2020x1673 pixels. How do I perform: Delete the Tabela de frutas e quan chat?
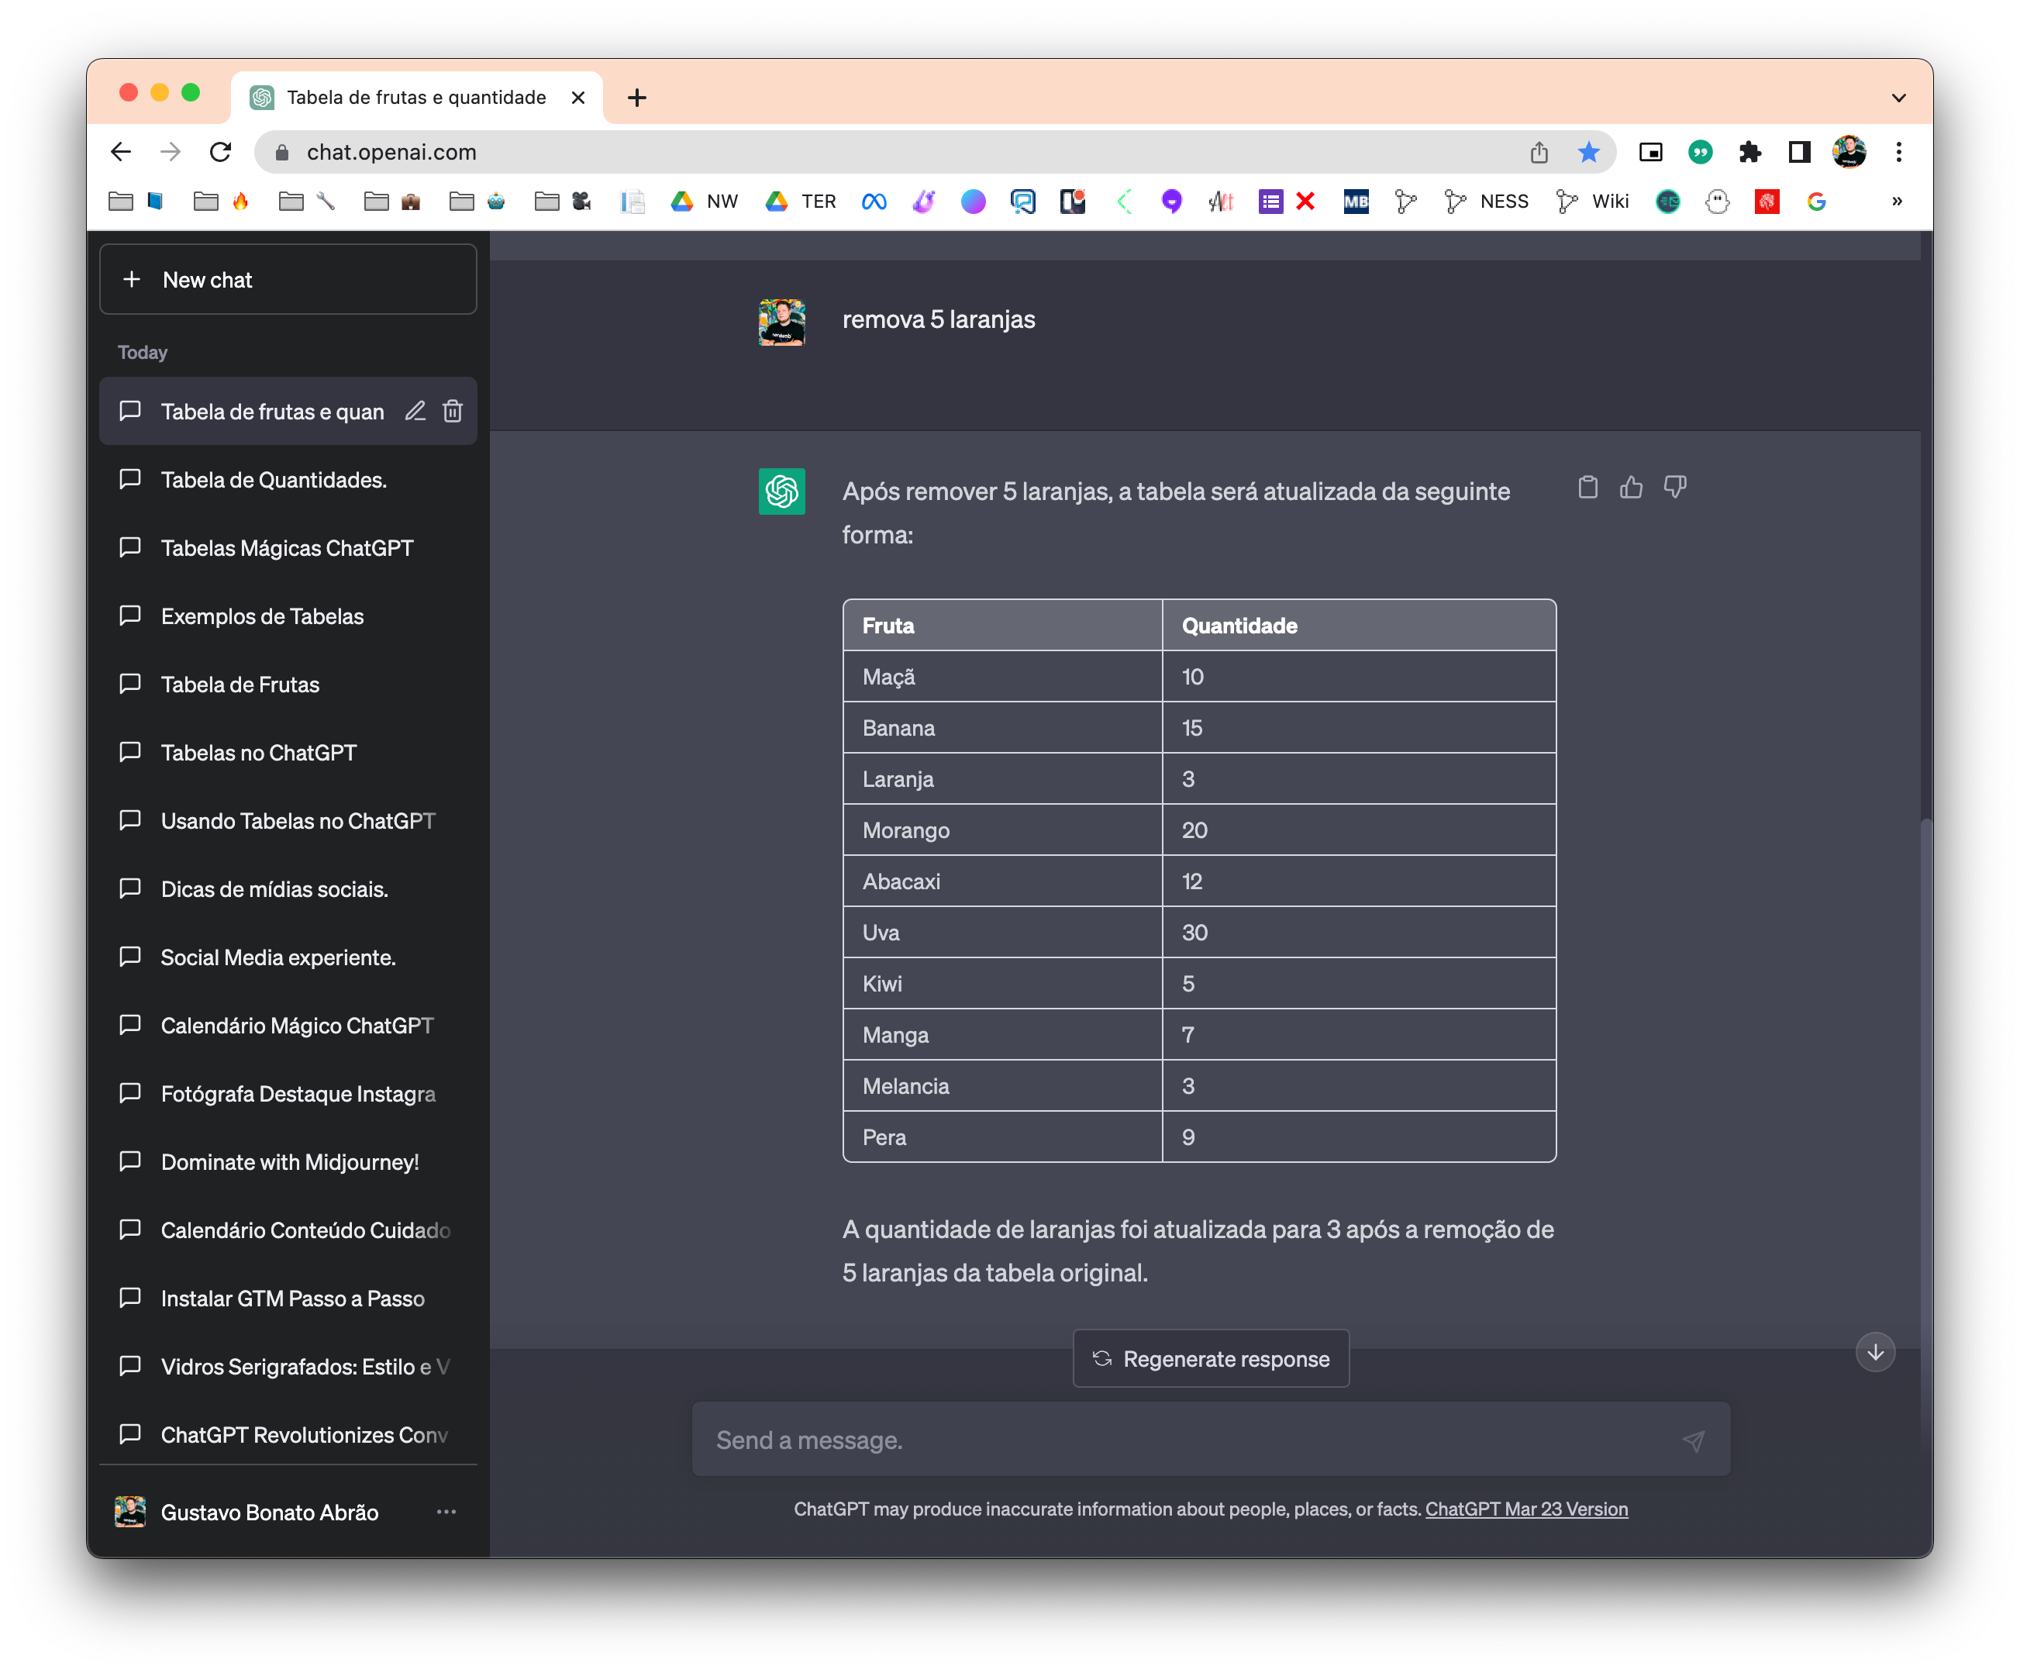coord(452,411)
